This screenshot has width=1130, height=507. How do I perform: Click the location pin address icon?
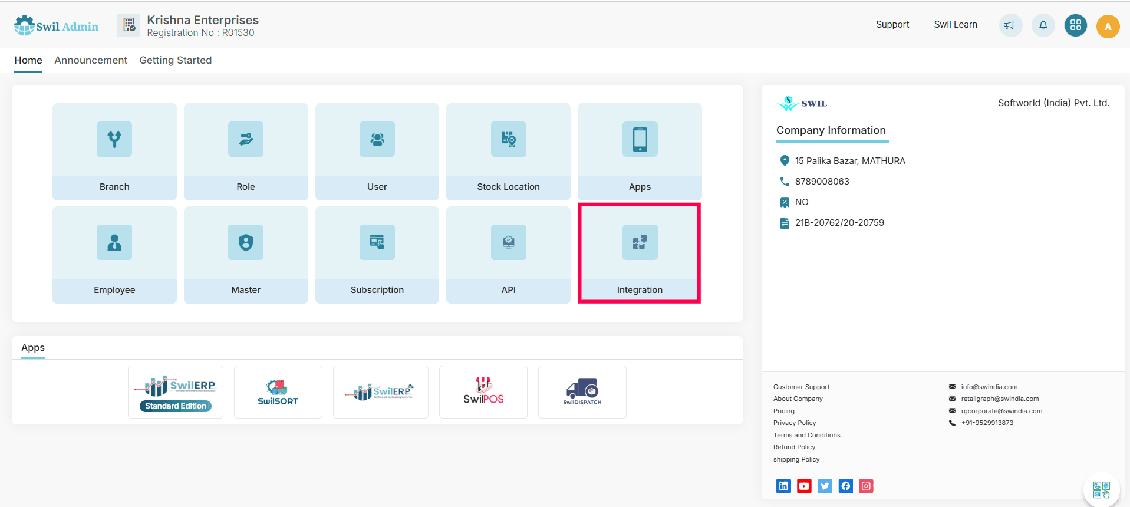point(785,160)
